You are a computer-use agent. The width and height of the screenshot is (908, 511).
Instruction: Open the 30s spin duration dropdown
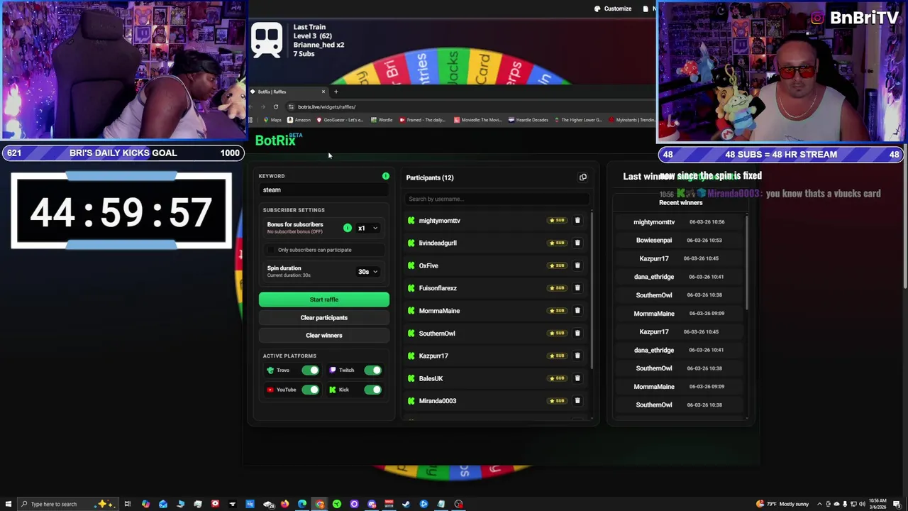coord(367,272)
